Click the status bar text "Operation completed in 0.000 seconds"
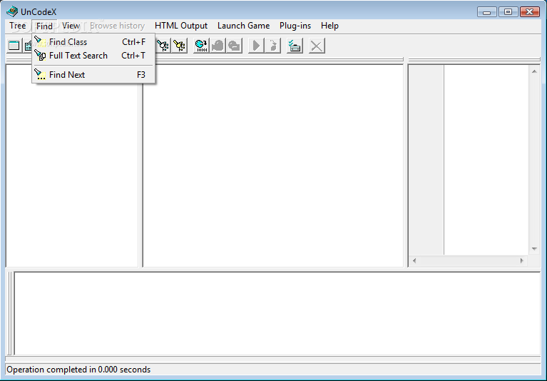This screenshot has height=381, width=547. (x=78, y=370)
